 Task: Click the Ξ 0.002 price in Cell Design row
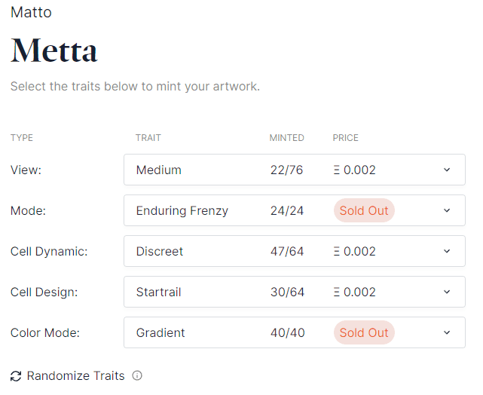[x=354, y=292]
